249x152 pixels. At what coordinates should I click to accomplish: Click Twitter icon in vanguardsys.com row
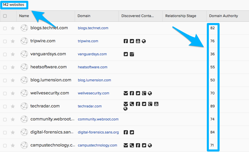126,54
